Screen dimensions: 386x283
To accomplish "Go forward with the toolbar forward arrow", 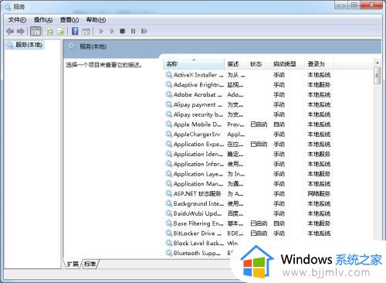I will (21, 32).
